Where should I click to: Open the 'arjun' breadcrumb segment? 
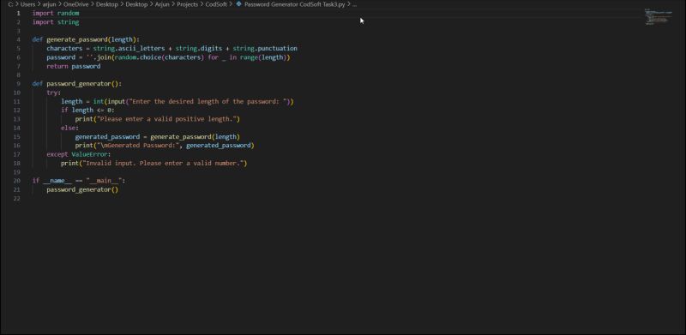coord(49,4)
